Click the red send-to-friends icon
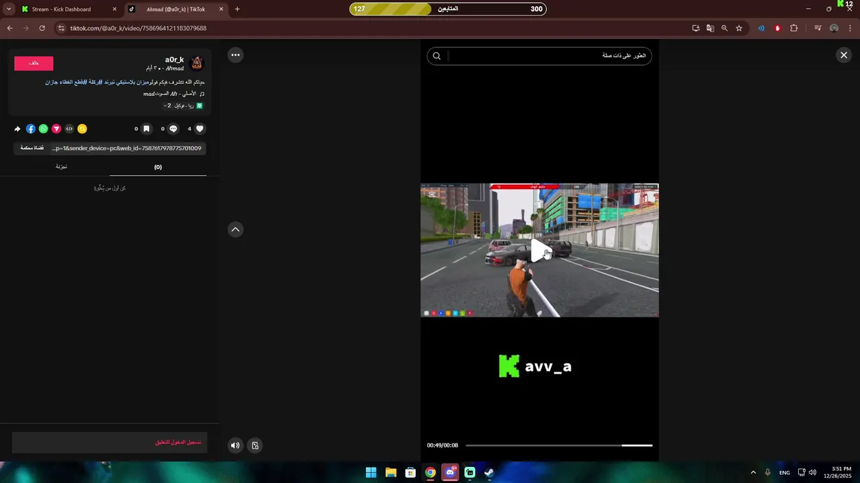This screenshot has height=483, width=860. pyautogui.click(x=56, y=129)
